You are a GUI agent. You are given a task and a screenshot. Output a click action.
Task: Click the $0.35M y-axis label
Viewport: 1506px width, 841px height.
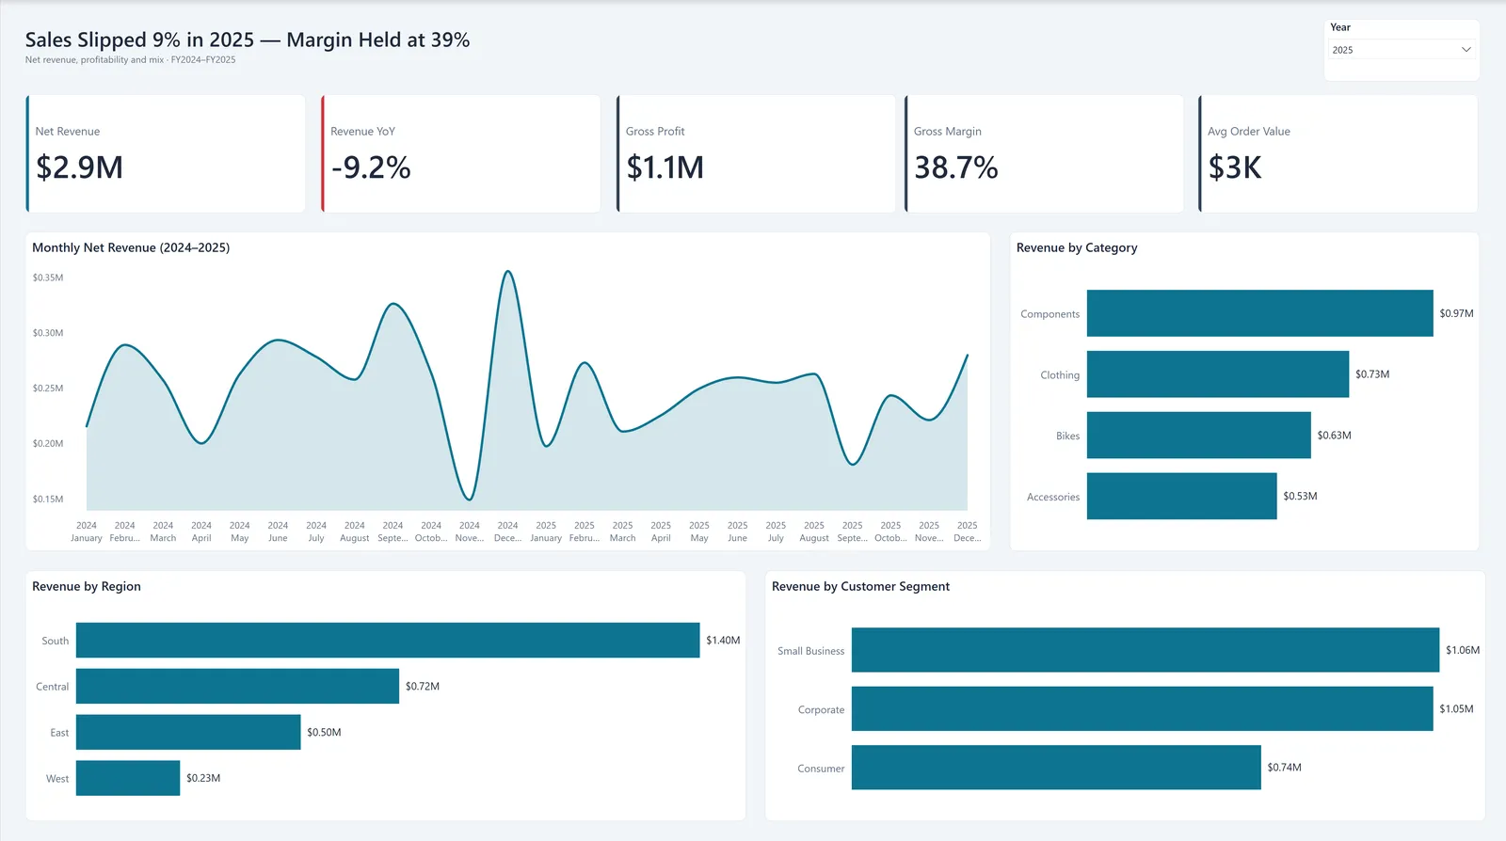click(48, 278)
